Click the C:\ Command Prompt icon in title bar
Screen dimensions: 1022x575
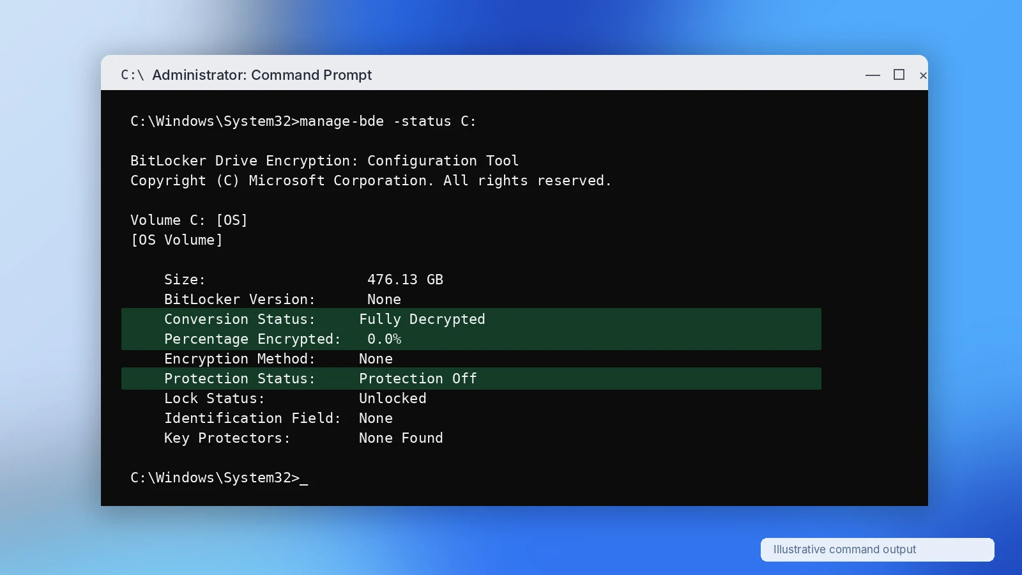point(132,75)
